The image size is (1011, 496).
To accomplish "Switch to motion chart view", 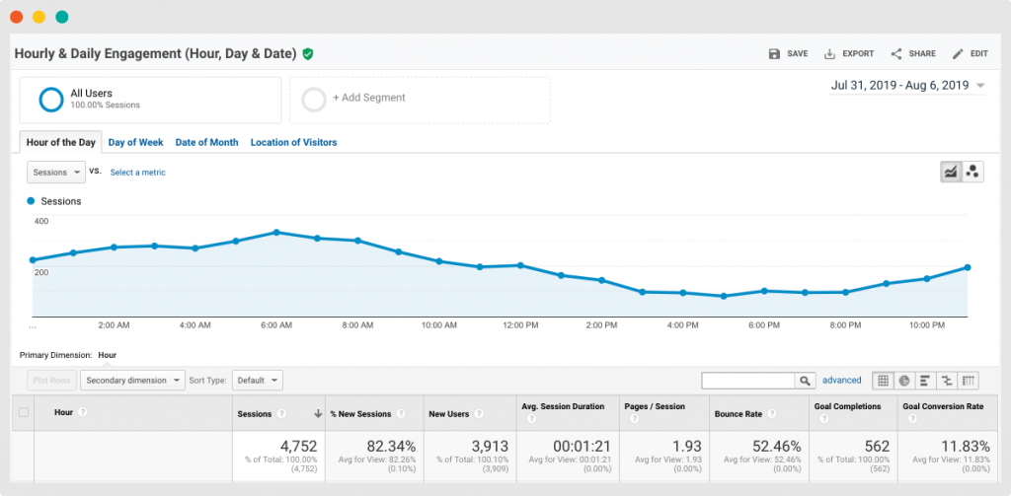I will (972, 172).
